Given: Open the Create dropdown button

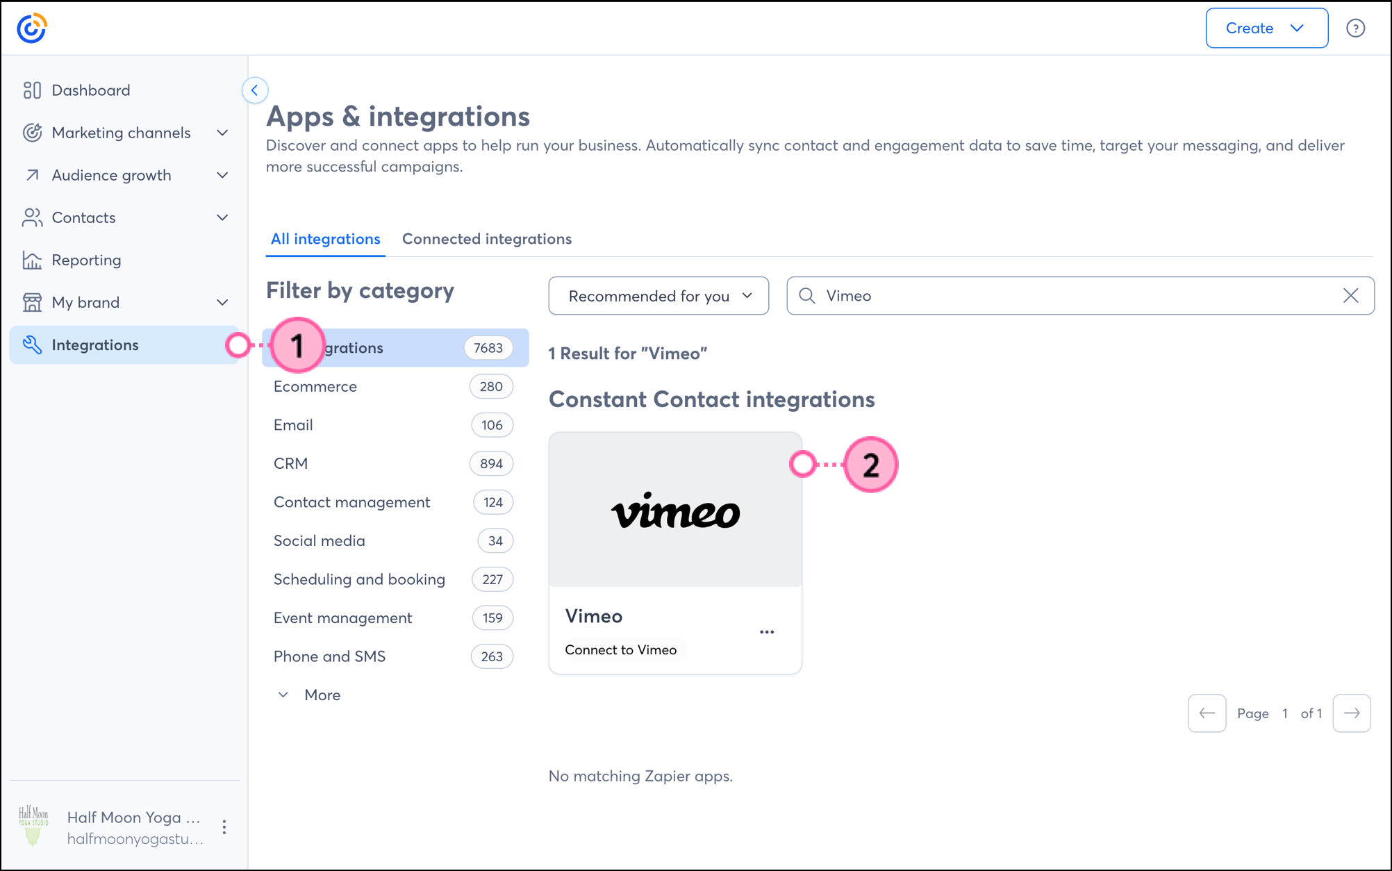Looking at the screenshot, I should (1266, 28).
